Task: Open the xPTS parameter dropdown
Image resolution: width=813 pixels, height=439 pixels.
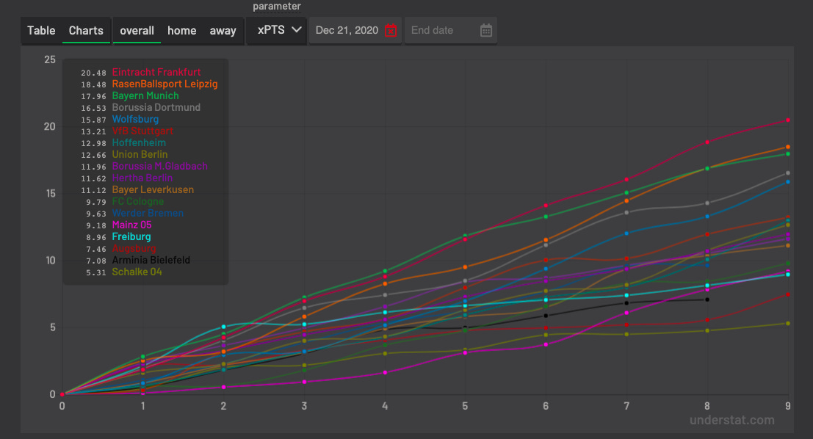Action: 276,30
